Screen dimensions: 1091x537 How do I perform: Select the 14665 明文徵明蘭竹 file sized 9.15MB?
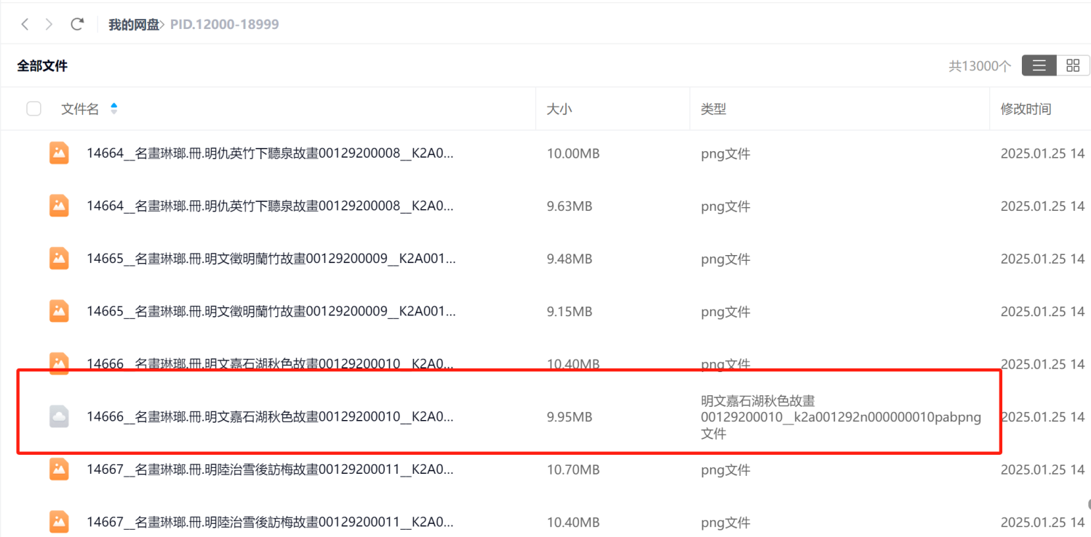click(x=271, y=312)
